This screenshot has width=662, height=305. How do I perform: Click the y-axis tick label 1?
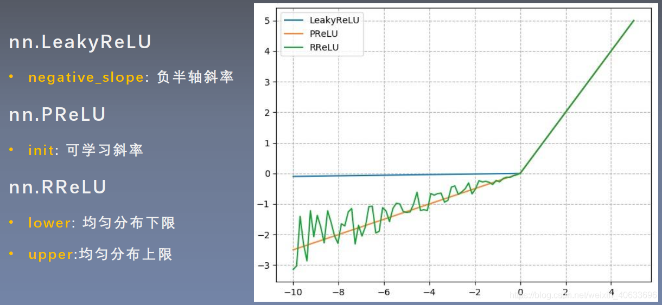tap(268, 143)
